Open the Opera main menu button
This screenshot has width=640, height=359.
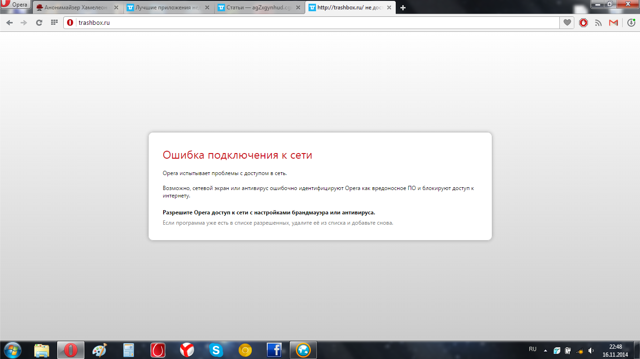(15, 4)
